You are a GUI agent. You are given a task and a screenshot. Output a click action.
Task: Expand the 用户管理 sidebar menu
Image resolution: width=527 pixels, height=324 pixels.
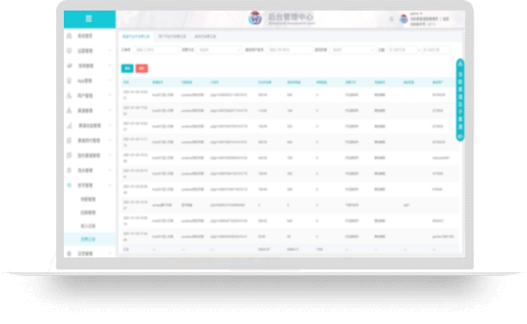coord(110,95)
